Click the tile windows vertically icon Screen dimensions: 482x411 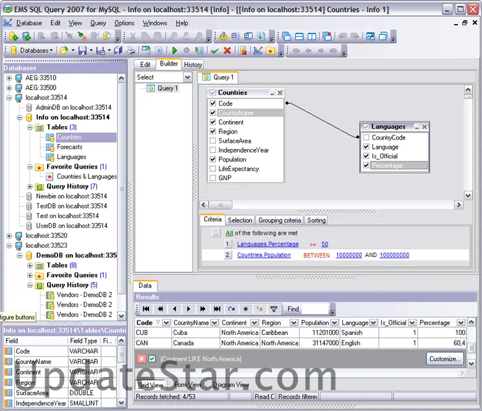pyautogui.click(x=312, y=36)
